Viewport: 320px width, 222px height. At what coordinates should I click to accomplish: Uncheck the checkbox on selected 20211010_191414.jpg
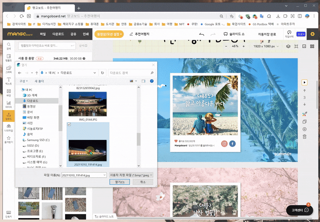pyautogui.click(x=69, y=124)
